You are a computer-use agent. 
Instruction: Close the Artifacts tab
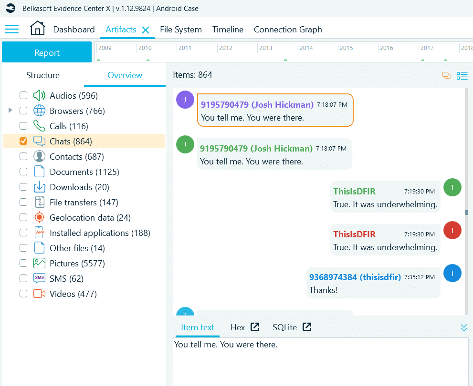(x=146, y=30)
